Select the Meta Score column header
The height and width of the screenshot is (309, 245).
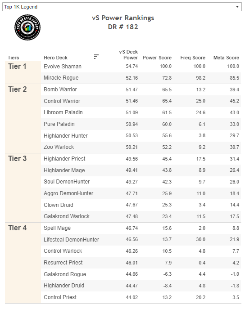click(226, 58)
